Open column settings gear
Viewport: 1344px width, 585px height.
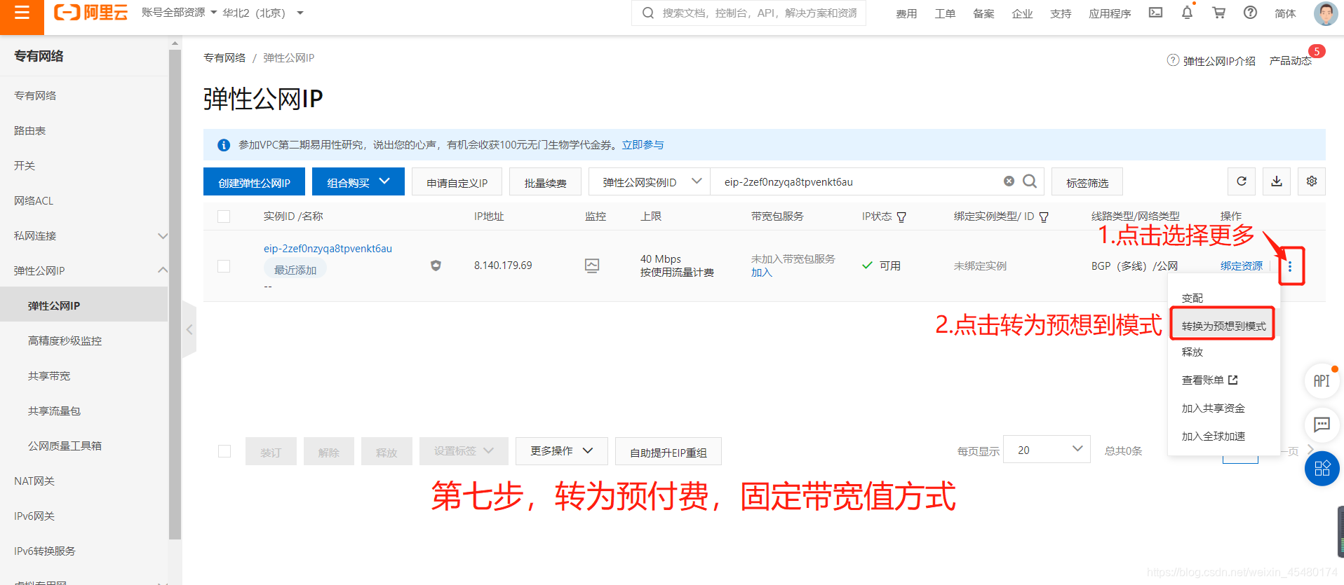pos(1312,181)
